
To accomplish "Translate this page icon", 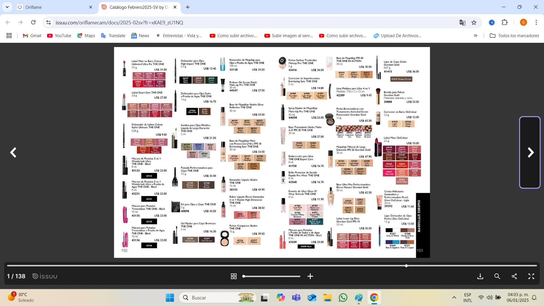I will coord(462,22).
